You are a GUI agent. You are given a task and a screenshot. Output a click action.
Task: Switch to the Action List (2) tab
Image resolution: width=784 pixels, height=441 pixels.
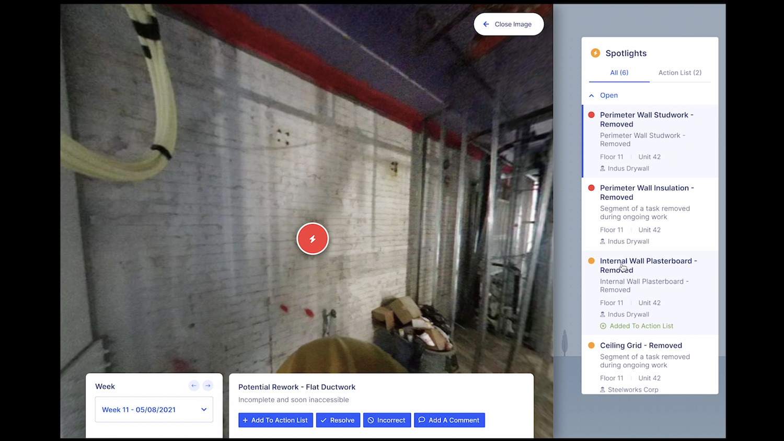tap(679, 73)
